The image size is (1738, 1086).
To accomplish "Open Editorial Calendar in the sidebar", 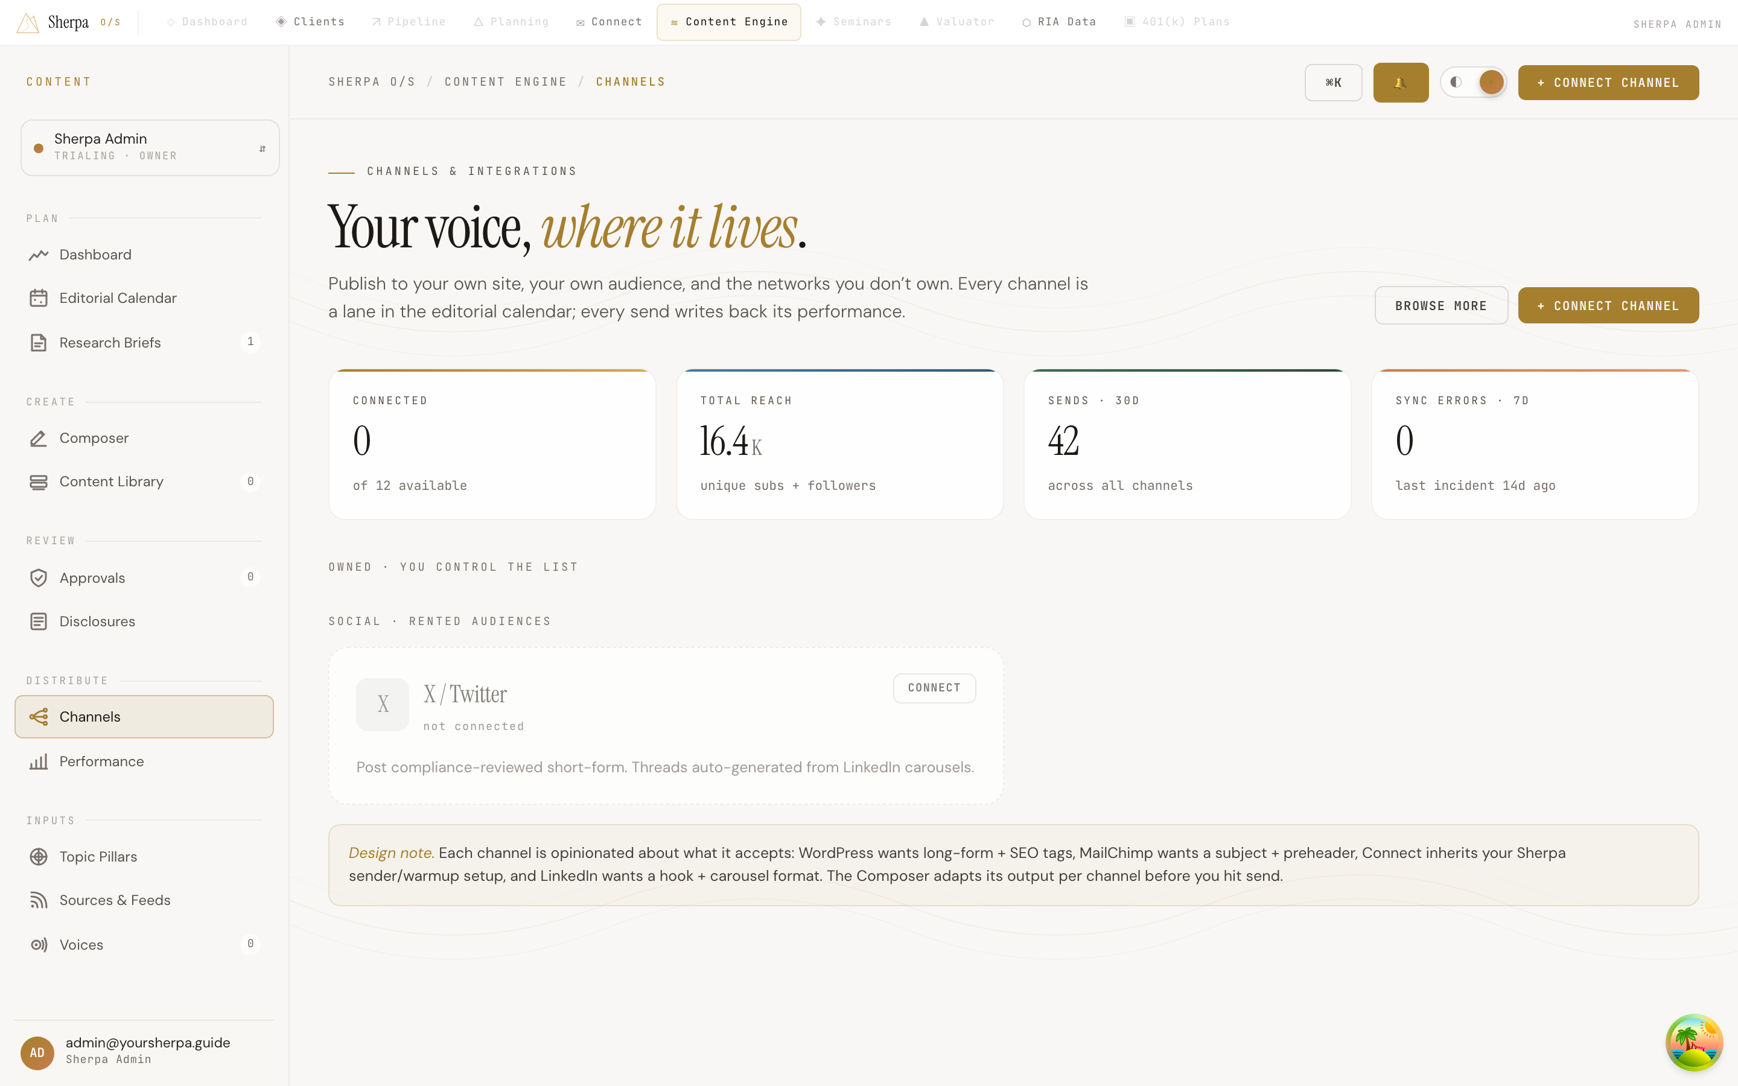I will coord(144,298).
